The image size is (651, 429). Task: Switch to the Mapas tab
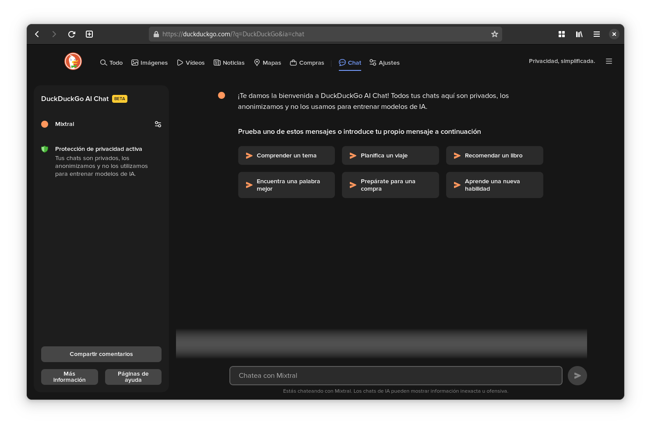click(x=267, y=63)
